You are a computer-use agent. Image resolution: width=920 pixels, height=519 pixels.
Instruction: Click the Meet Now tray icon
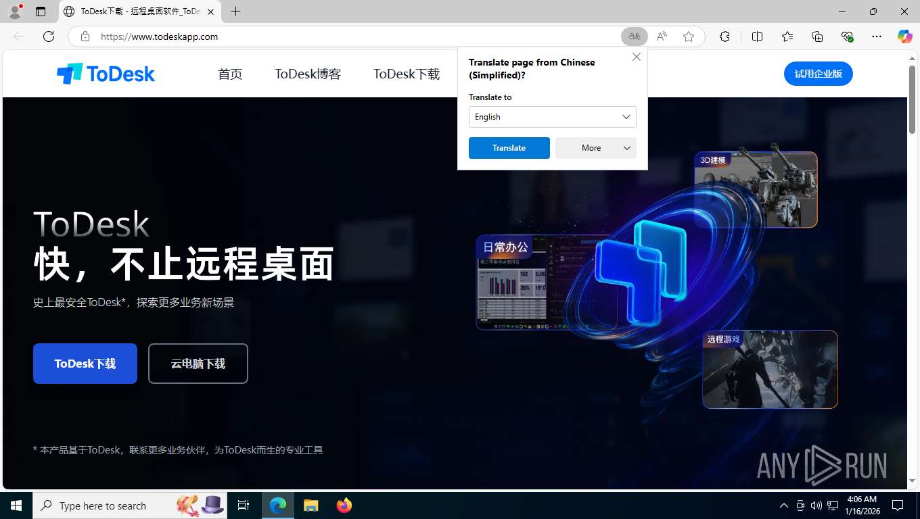click(x=800, y=505)
